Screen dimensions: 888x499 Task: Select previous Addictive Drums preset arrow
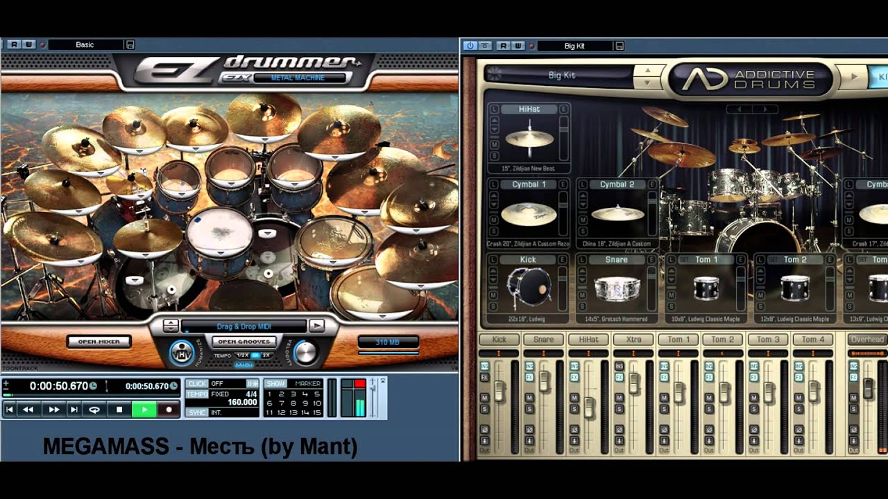648,71
